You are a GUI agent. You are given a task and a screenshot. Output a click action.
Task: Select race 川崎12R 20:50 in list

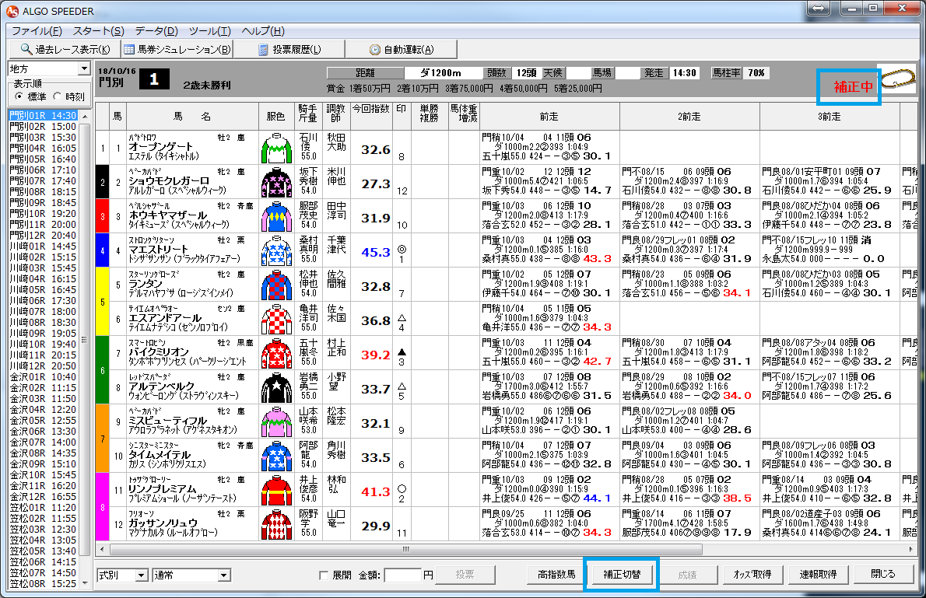(43, 366)
